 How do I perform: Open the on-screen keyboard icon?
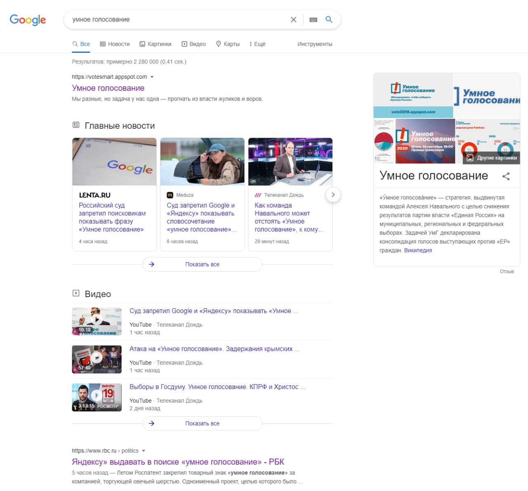[x=313, y=19]
